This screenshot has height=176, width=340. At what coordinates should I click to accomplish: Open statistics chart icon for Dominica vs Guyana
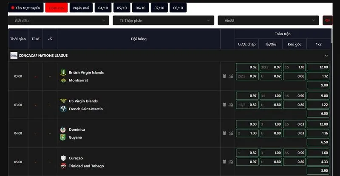pyautogui.click(x=231, y=133)
